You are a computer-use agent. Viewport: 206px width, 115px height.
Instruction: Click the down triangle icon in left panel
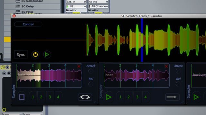[7, 67]
